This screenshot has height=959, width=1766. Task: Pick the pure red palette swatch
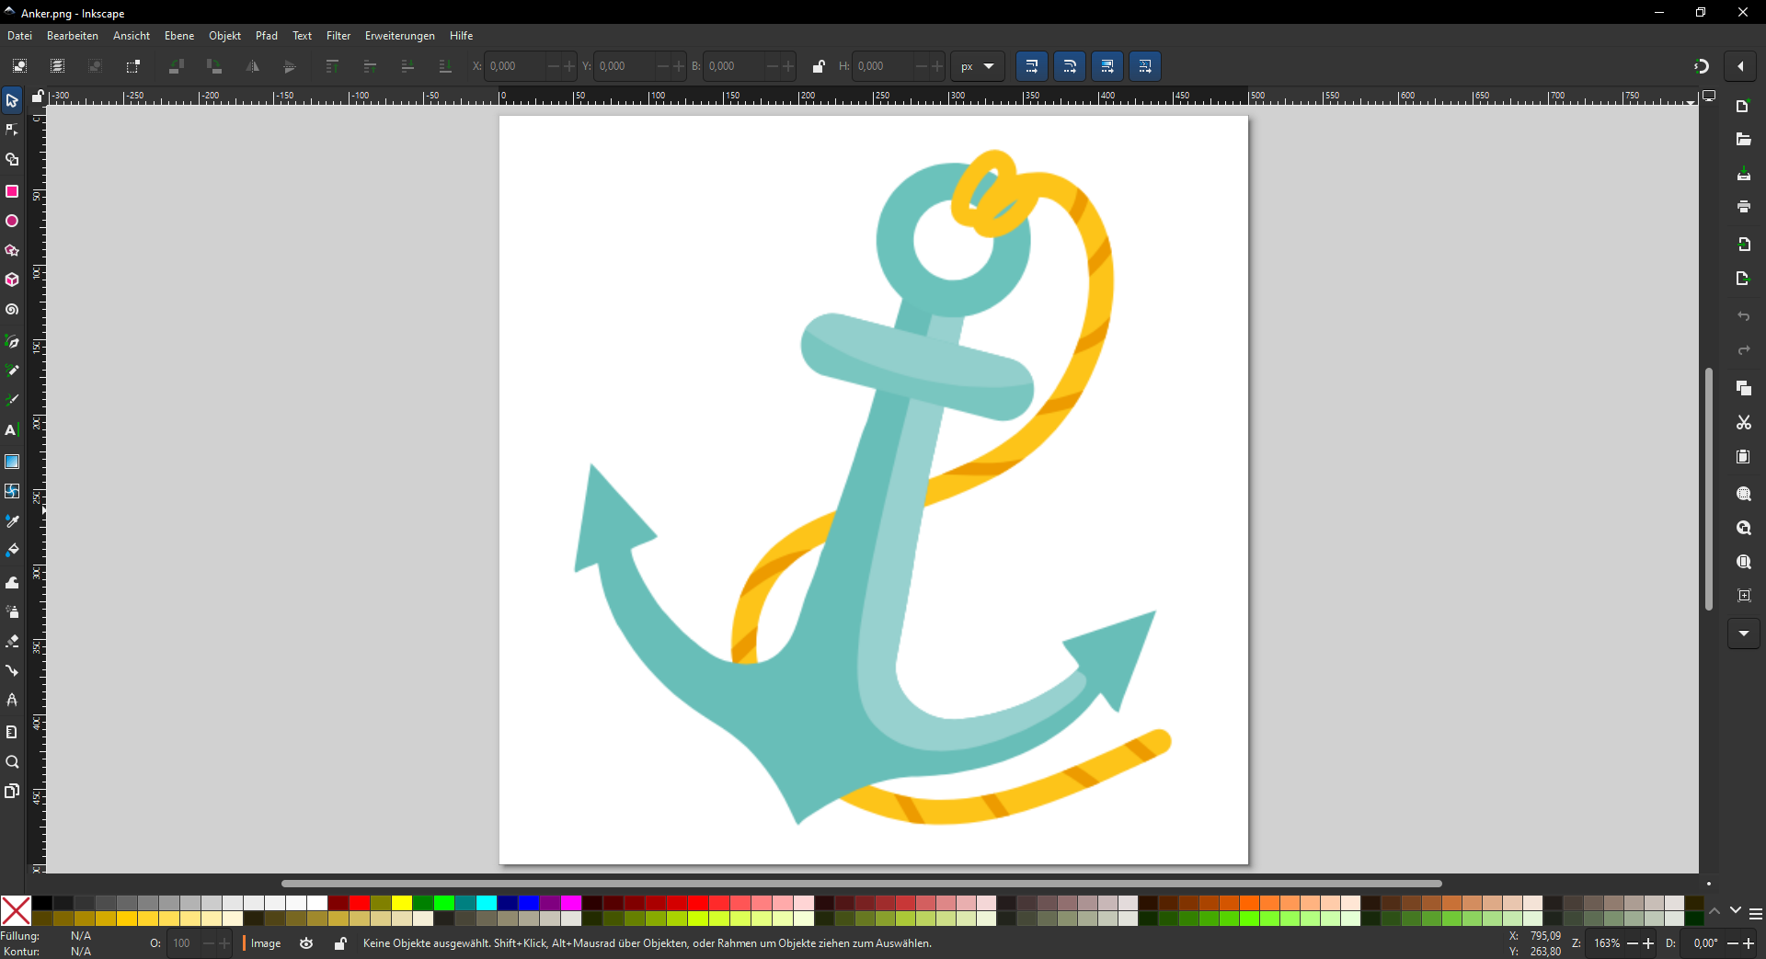pyautogui.click(x=360, y=903)
